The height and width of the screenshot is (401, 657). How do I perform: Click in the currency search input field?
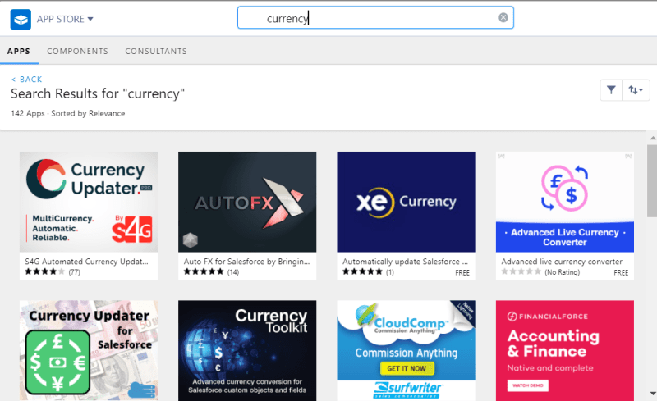[x=370, y=18]
